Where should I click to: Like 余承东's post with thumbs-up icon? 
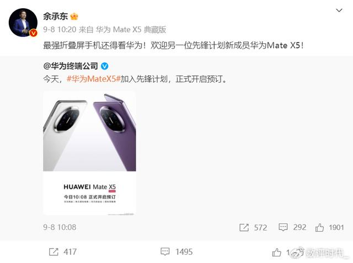tap(277, 252)
